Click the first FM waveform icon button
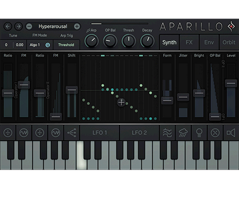This screenshot has width=239, height=216. coord(24,133)
